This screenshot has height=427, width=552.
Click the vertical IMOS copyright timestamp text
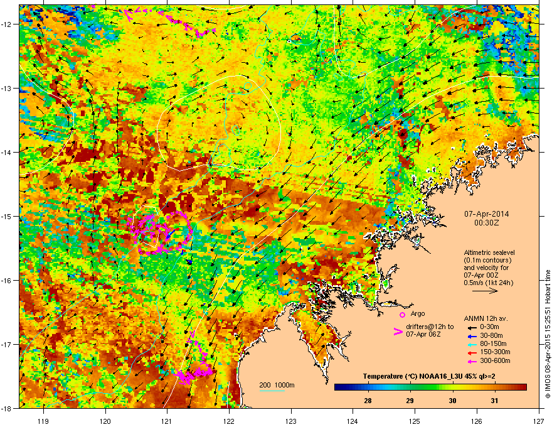pos(548,334)
